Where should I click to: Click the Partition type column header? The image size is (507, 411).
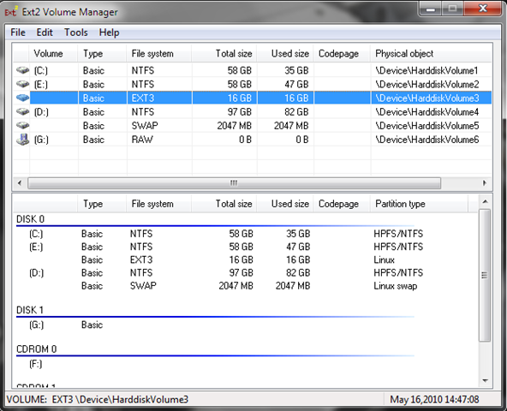coord(419,204)
